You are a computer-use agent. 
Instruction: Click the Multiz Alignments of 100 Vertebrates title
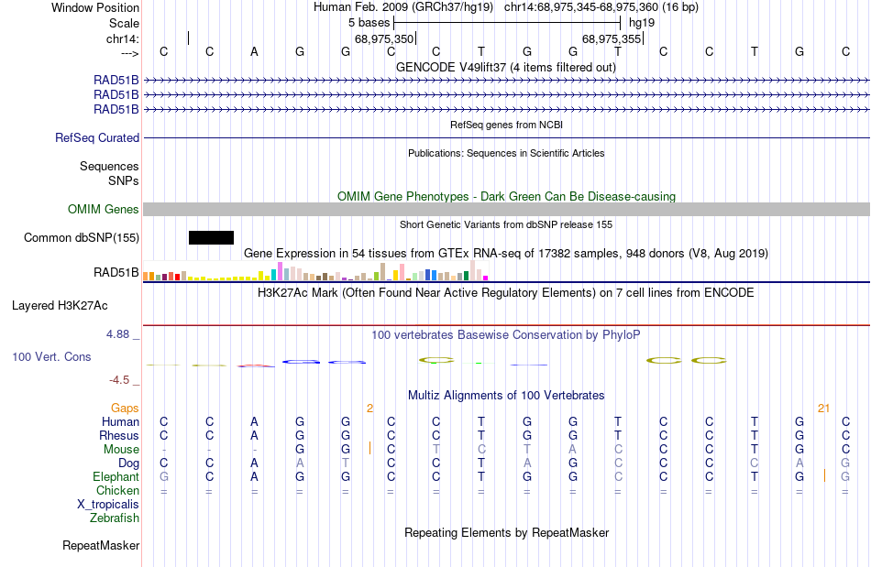[x=506, y=395]
